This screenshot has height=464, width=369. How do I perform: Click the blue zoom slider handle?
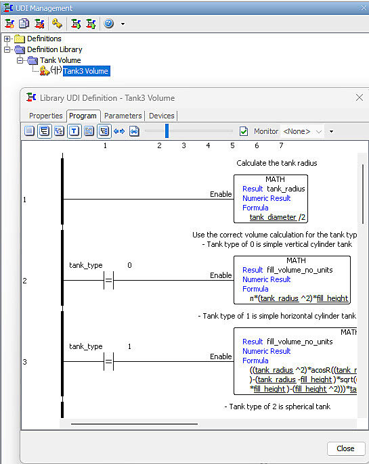click(167, 131)
